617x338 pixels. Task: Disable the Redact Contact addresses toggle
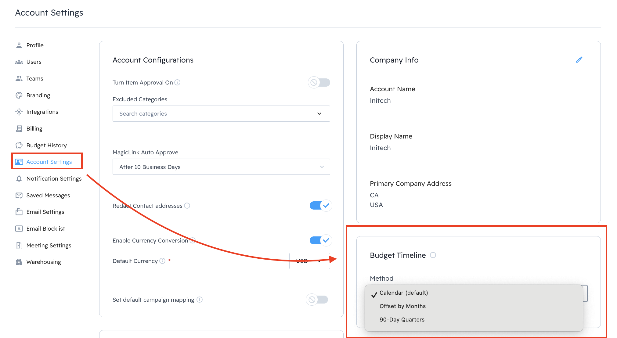(x=320, y=206)
